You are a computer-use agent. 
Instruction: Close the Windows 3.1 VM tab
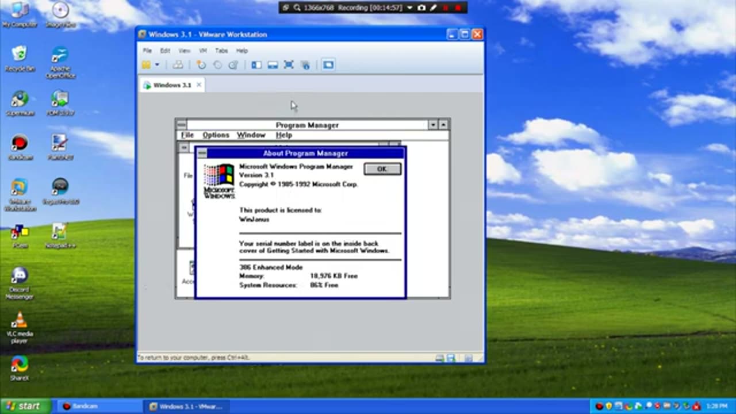199,85
